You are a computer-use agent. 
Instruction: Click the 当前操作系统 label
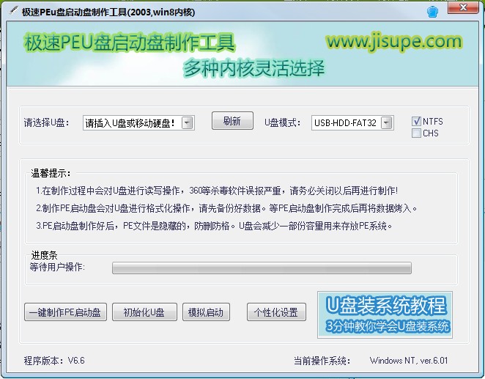click(x=322, y=361)
